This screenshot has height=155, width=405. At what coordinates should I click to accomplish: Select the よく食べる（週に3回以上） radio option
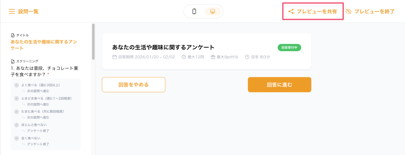tap(16, 85)
